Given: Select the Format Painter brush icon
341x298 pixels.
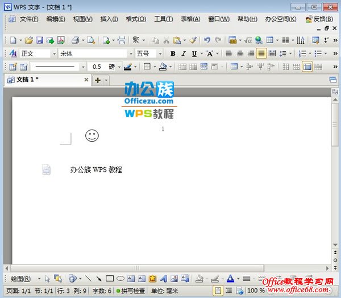Looking at the screenshot, I should pos(193,40).
